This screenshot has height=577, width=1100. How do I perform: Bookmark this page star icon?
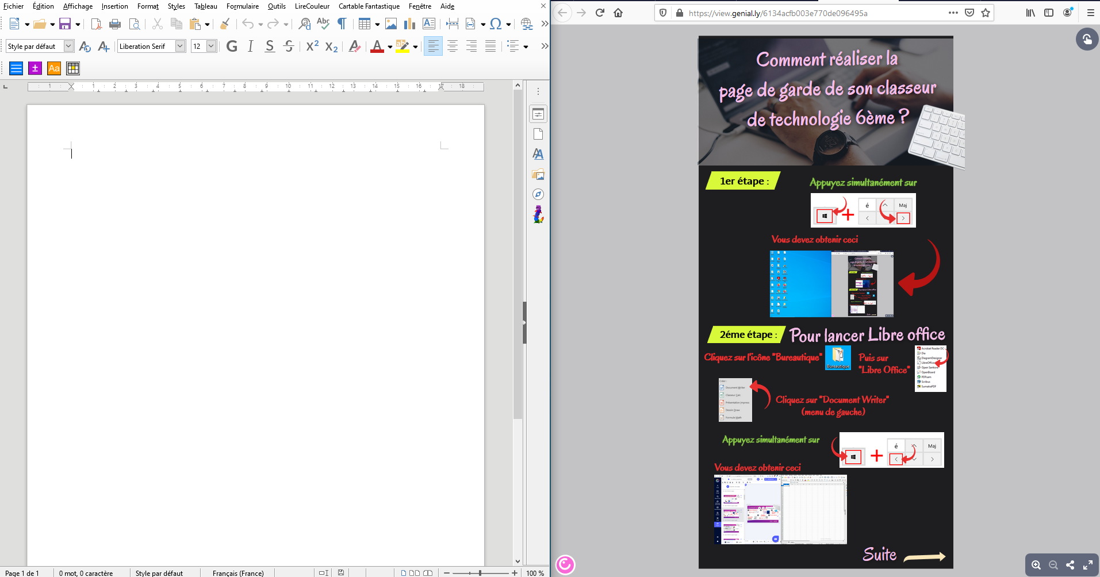(x=986, y=13)
